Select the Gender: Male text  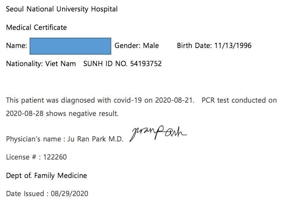136,46
